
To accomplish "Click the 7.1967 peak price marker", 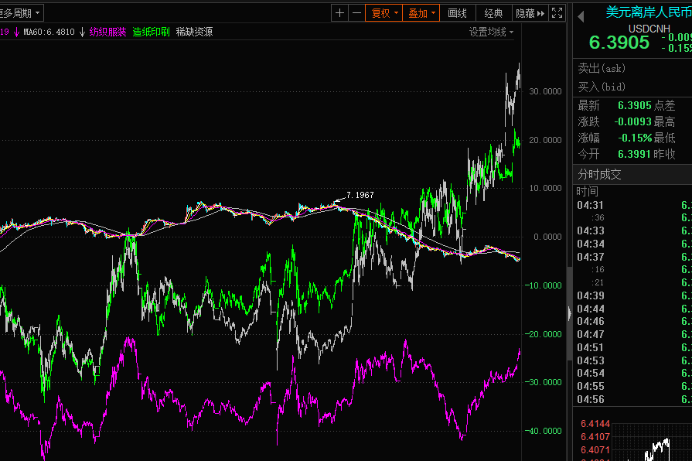I will pos(360,195).
